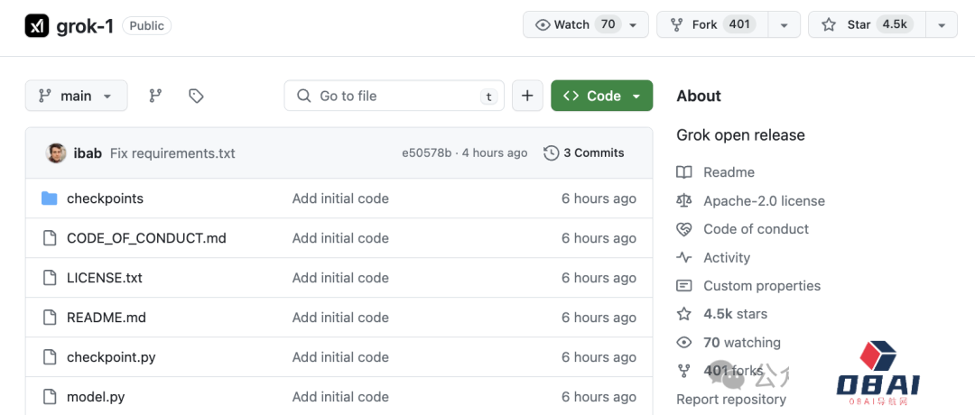Viewport: 975px width, 415px height.
Task: Click the Activity pulse icon
Action: pos(684,258)
